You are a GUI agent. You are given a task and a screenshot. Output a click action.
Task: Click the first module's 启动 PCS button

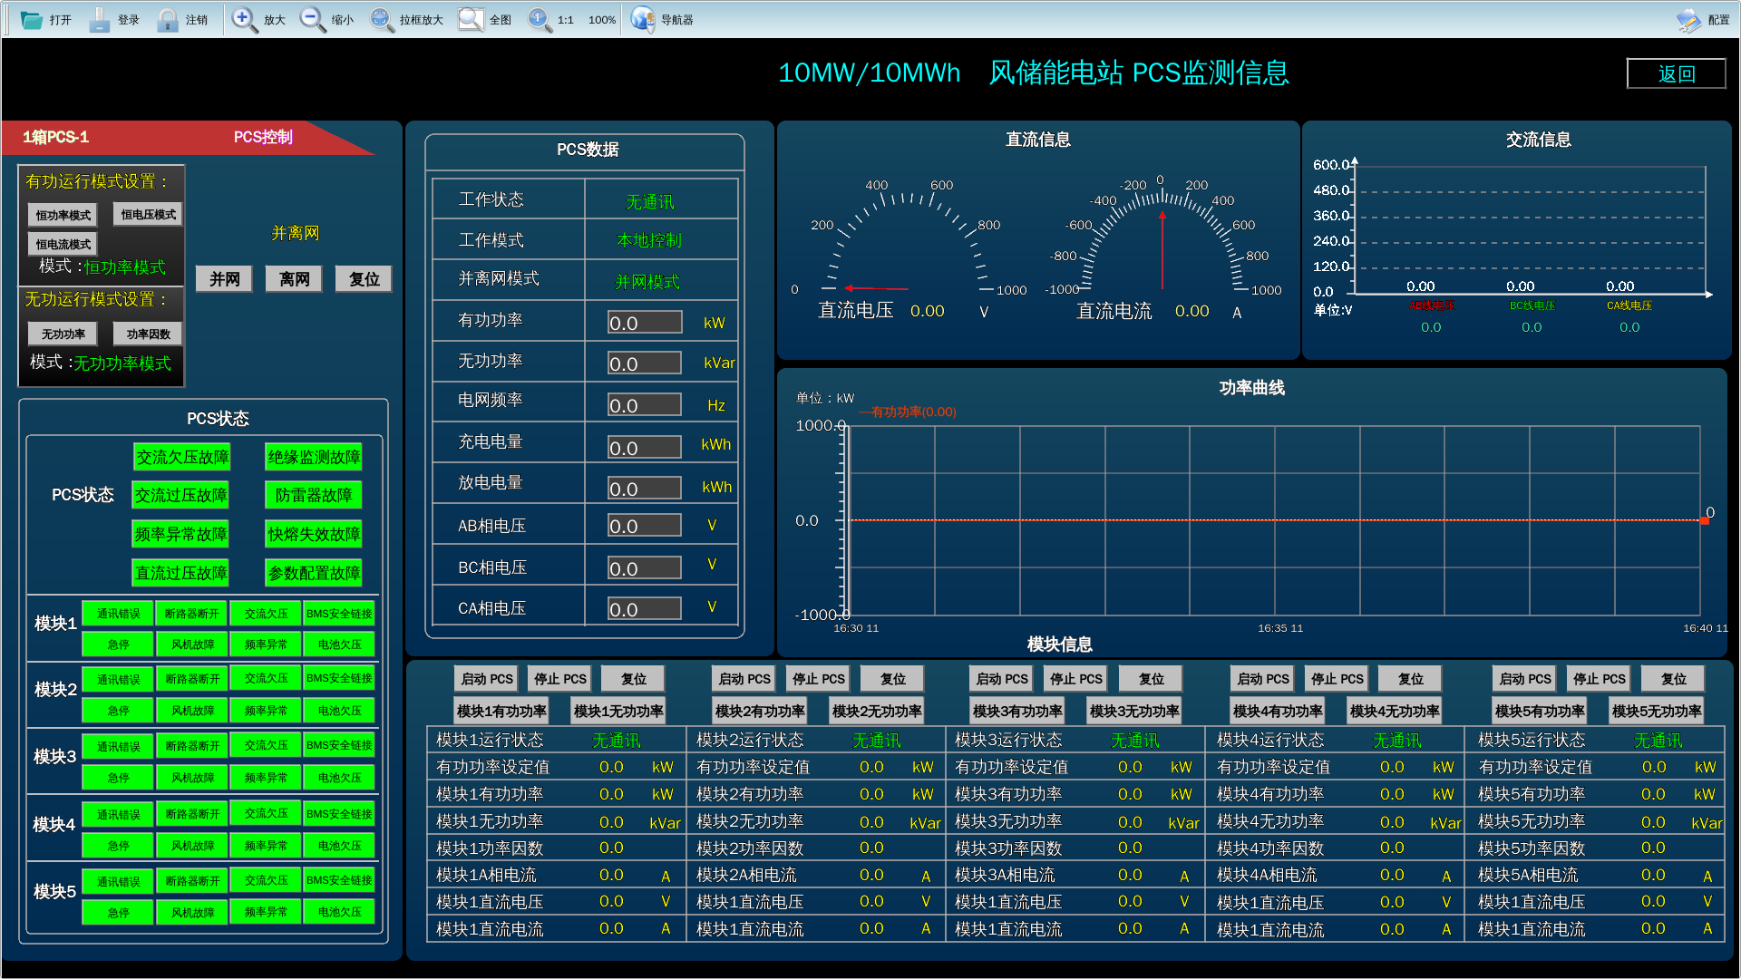pyautogui.click(x=486, y=678)
